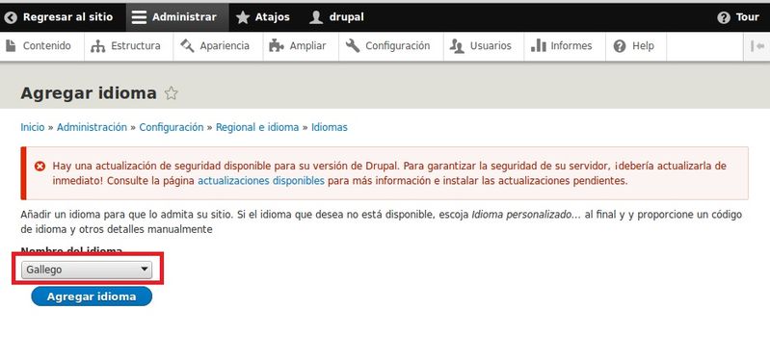Click the red error icon in warning
The image size is (770, 362).
pyautogui.click(x=40, y=167)
